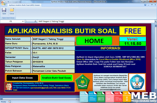157x103 pixels.
Task: Click the FREE yellow box
Action: 133,31
